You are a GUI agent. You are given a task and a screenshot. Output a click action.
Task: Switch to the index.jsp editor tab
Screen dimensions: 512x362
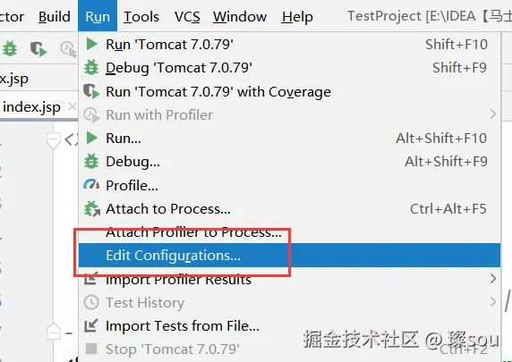[31, 107]
